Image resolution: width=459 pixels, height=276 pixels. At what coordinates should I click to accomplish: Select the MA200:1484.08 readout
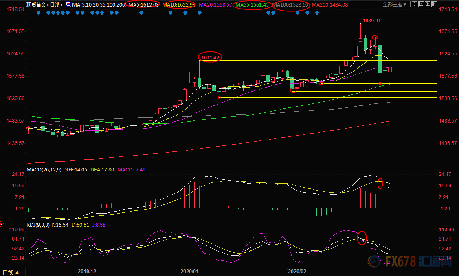(330, 5)
